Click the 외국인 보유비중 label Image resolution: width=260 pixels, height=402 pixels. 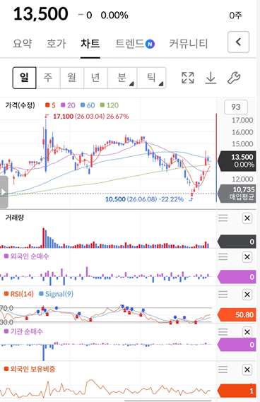pos(30,370)
